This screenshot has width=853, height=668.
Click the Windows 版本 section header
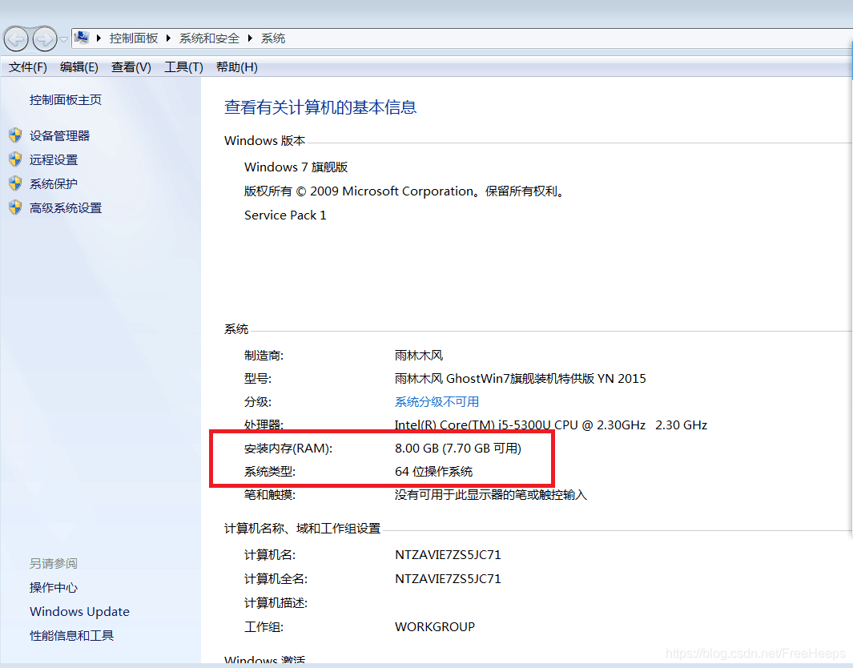(265, 140)
